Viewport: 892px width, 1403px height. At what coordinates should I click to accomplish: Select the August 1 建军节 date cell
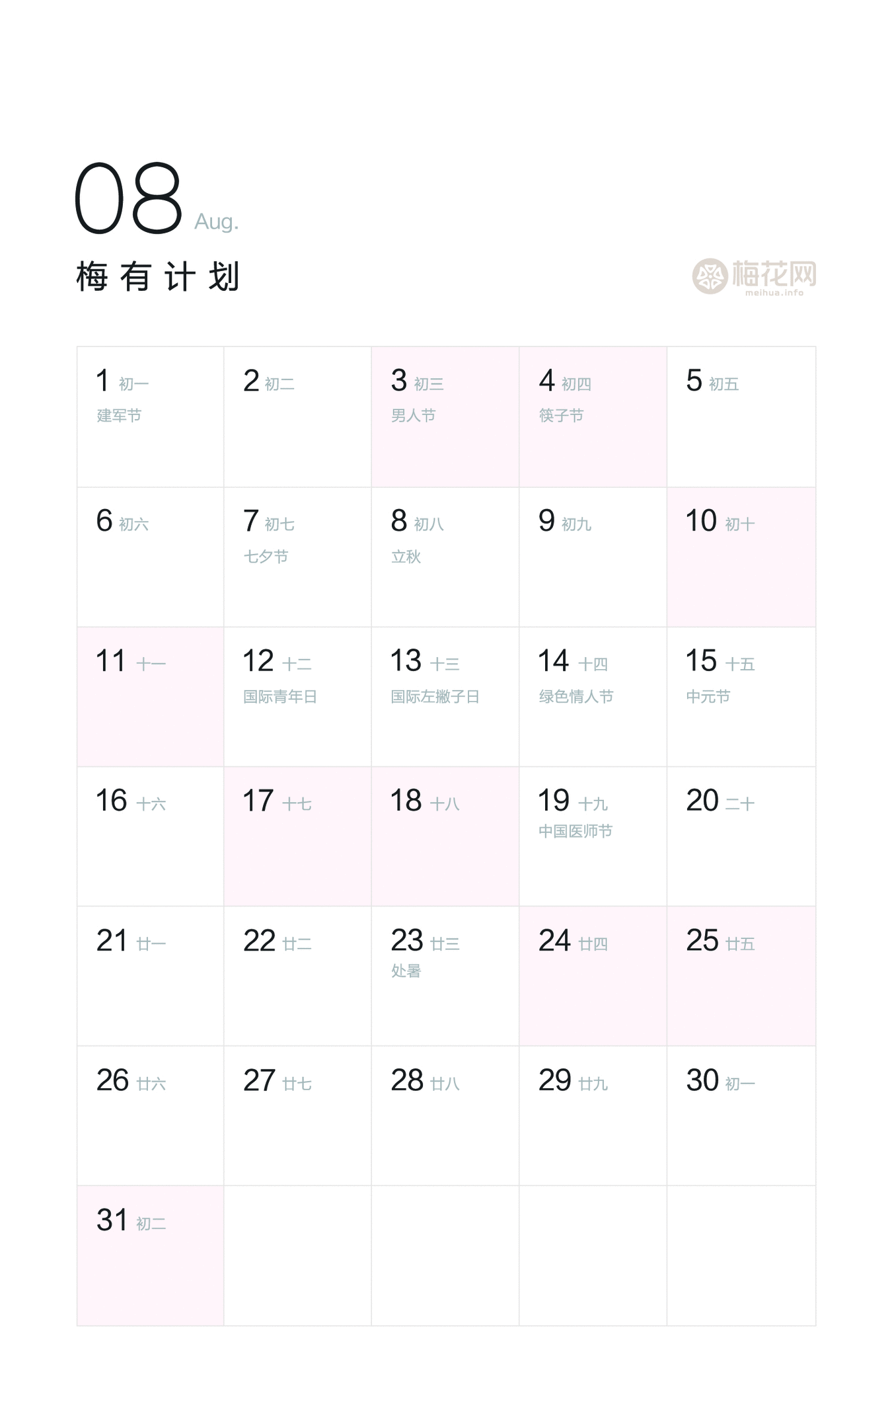150,417
